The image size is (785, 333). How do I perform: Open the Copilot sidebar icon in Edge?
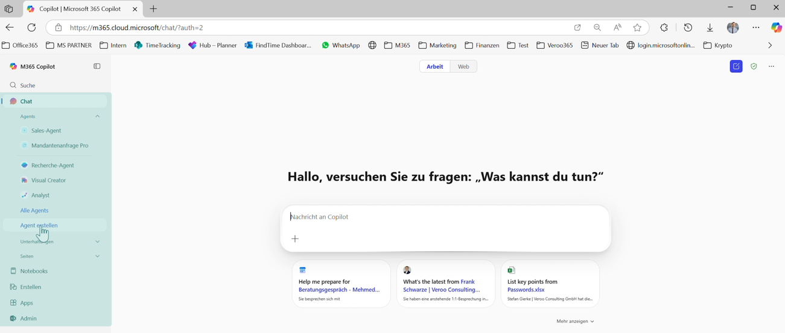(x=776, y=28)
